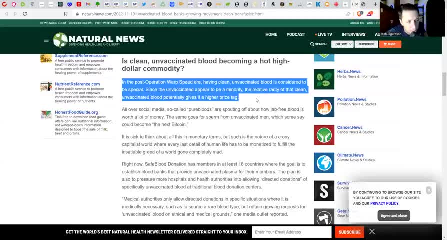Switch to the Twitter tab
Image resolution: width=447 pixels, height=240 pixels.
tap(144, 4)
